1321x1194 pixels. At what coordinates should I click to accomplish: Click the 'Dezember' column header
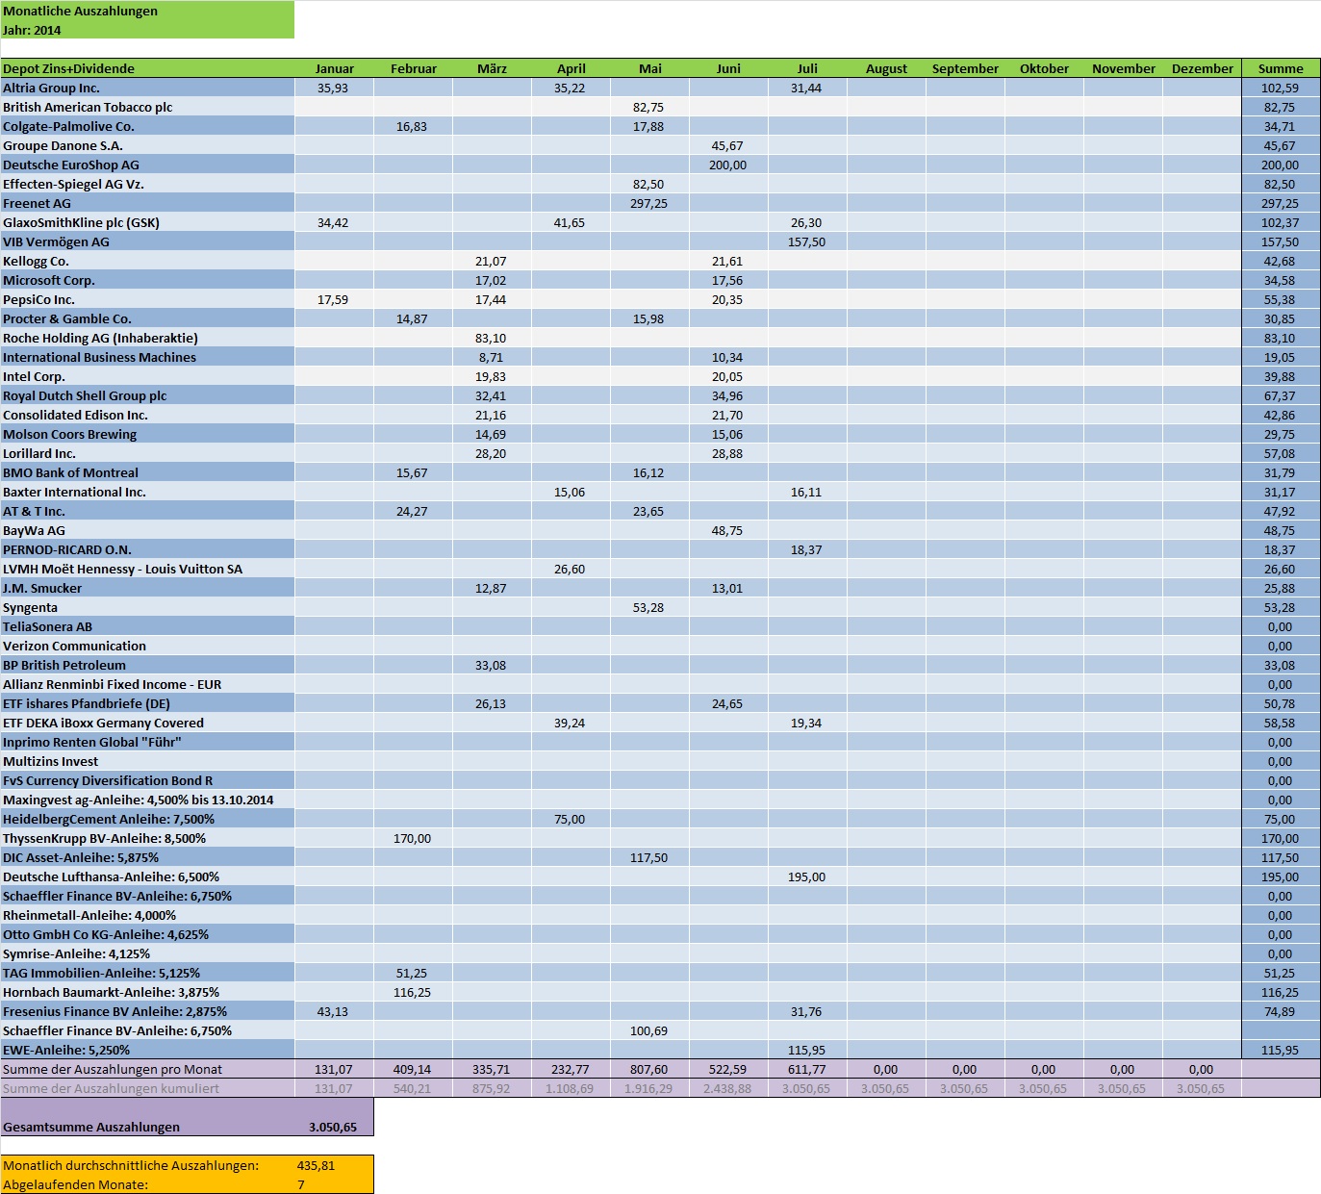(1202, 68)
